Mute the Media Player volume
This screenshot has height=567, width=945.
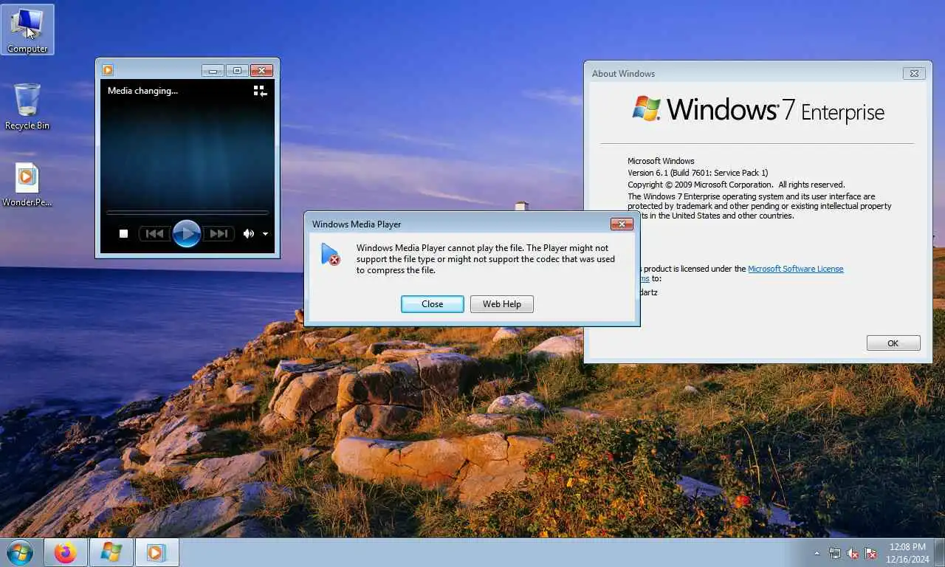point(248,233)
